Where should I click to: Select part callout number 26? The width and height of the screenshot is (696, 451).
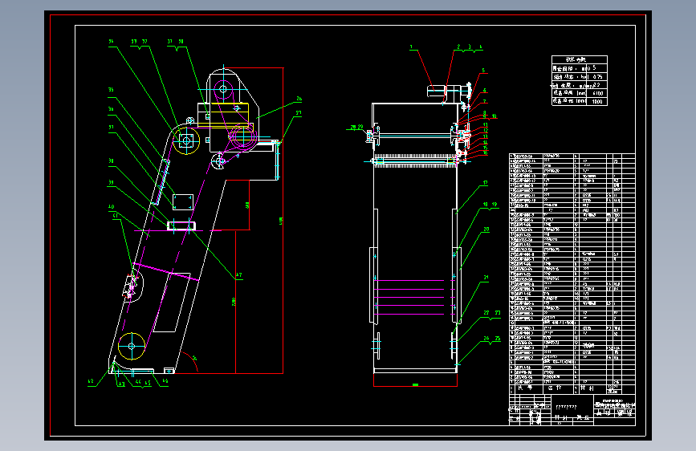pos(299,99)
